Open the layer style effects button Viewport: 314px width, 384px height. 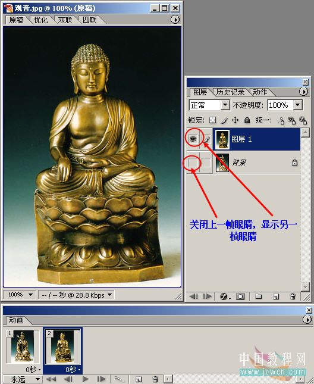tap(225, 296)
